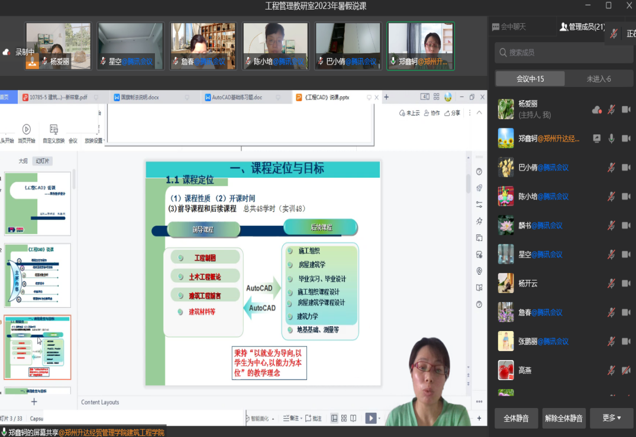
Task: Click the cloud recording icon beside 杨爱丽
Action: point(596,110)
